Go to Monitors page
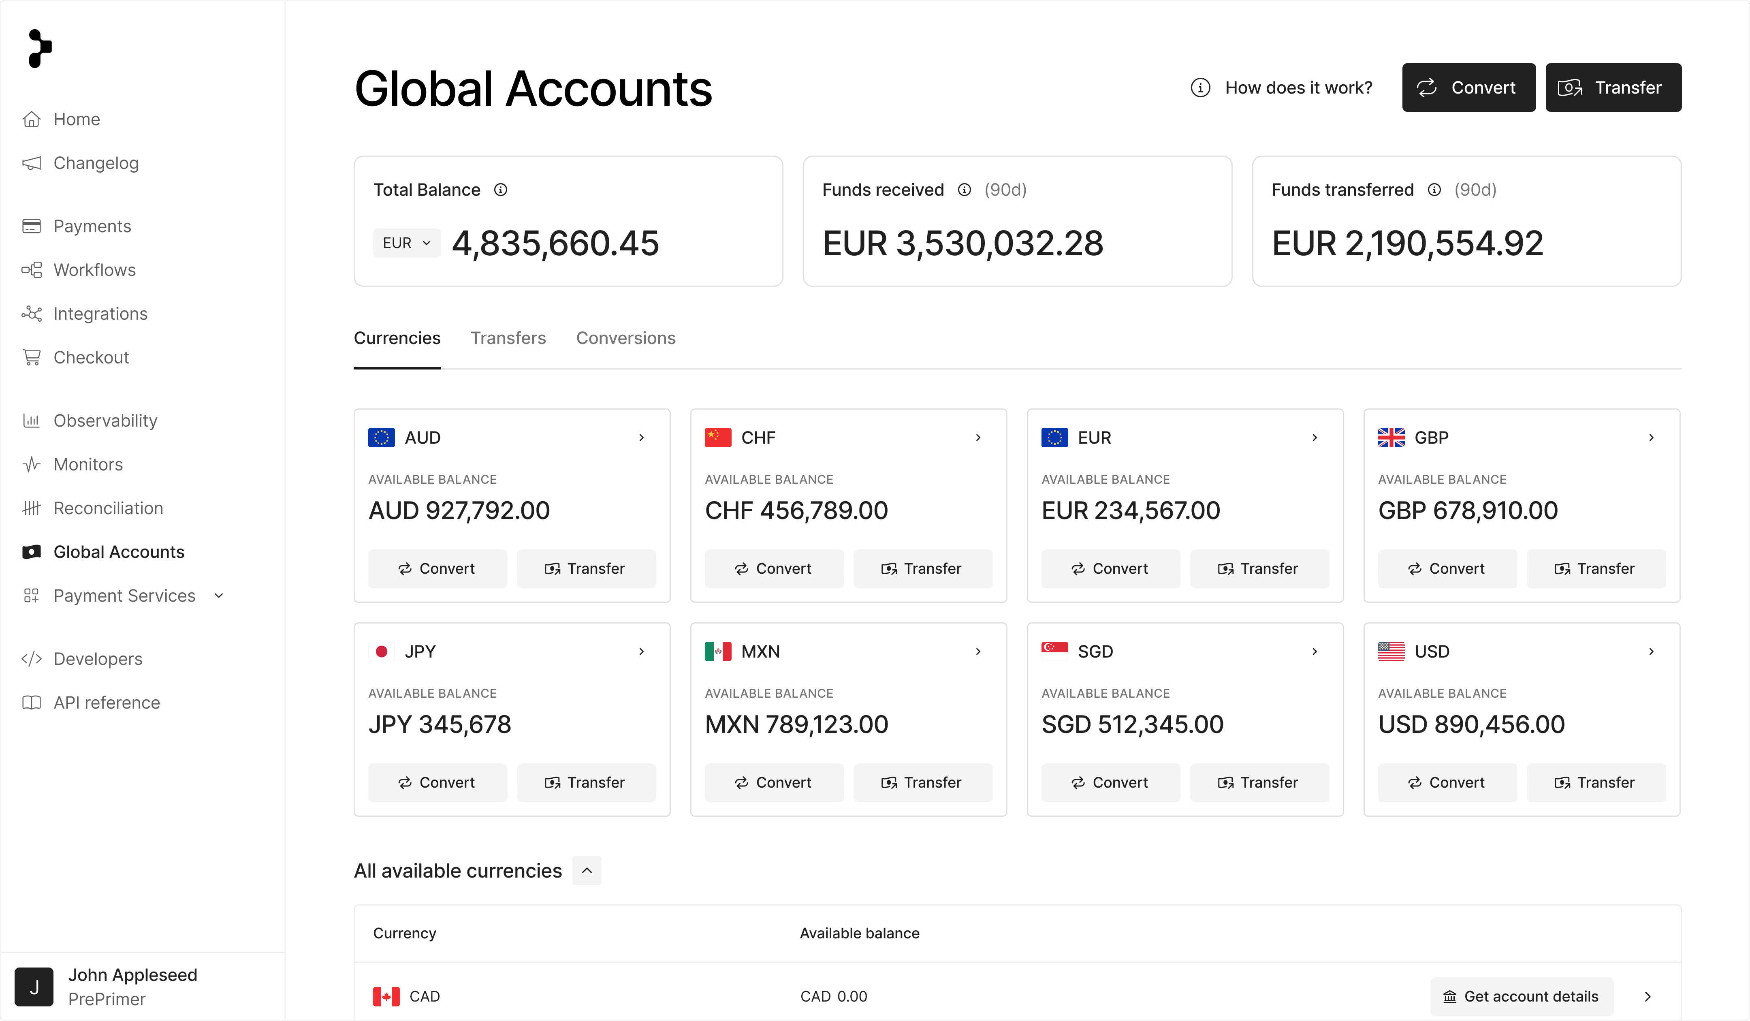This screenshot has width=1750, height=1021. (88, 464)
